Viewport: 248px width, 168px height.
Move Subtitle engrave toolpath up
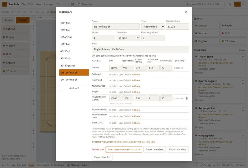243,80
